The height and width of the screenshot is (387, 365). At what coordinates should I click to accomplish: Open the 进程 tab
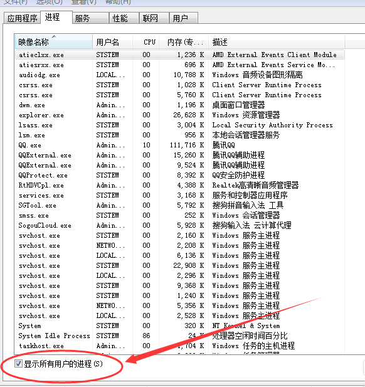point(56,18)
